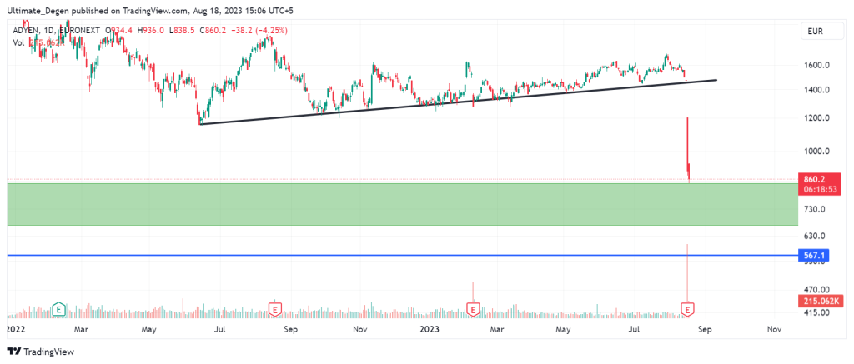Click the 06:18:53 countdown timer
This screenshot has width=854, height=364.
coord(819,189)
